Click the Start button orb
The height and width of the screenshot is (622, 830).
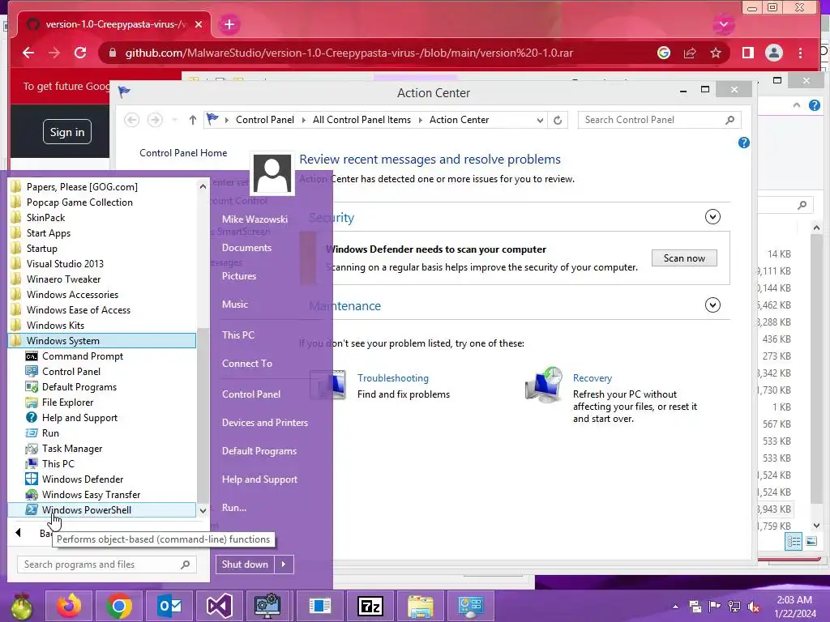point(21,607)
